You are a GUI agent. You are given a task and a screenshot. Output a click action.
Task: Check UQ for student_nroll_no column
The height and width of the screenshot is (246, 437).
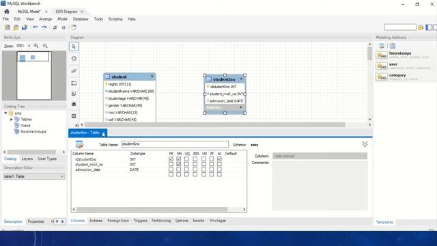click(x=186, y=164)
